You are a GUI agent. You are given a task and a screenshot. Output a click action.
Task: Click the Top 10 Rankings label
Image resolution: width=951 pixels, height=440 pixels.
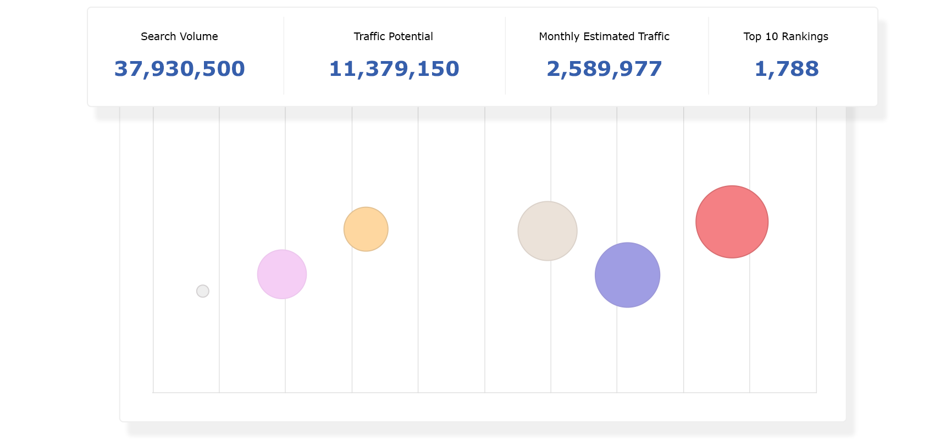(786, 36)
